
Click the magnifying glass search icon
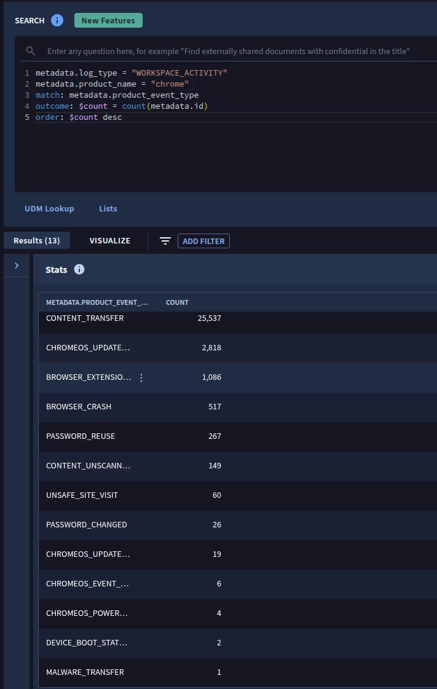tap(30, 51)
